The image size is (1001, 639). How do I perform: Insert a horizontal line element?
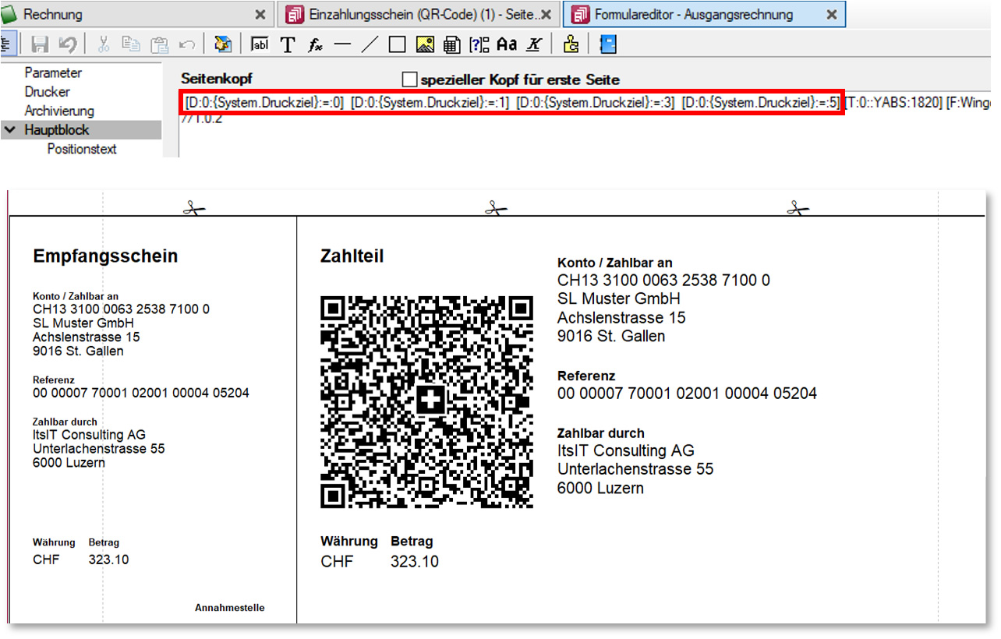click(342, 44)
